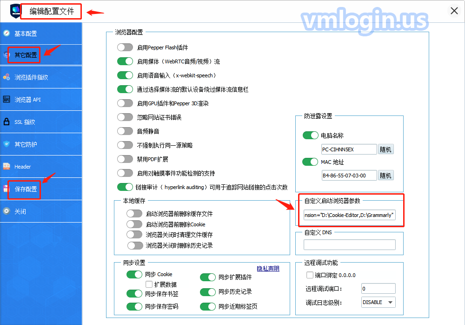This screenshot has width=465, height=325.
Task: Click the 浏览插件指纹 sidebar icon
Action: (7, 77)
